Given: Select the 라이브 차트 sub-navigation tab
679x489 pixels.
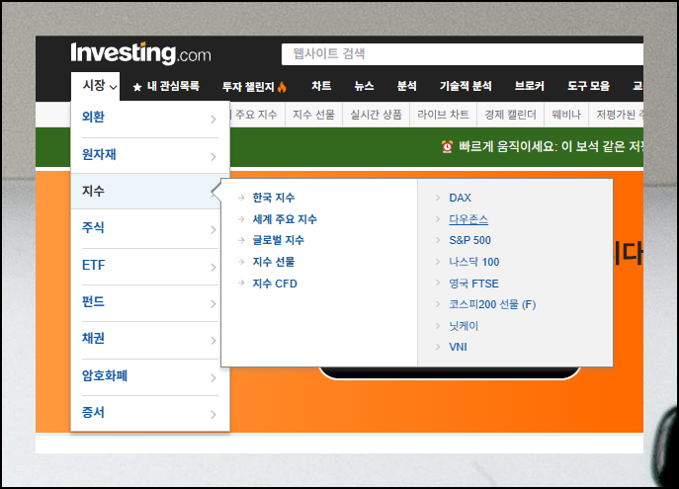Looking at the screenshot, I should pos(443,115).
